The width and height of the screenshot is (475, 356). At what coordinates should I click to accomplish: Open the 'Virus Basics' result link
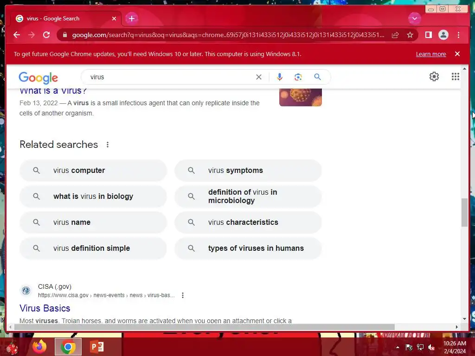coord(45,308)
